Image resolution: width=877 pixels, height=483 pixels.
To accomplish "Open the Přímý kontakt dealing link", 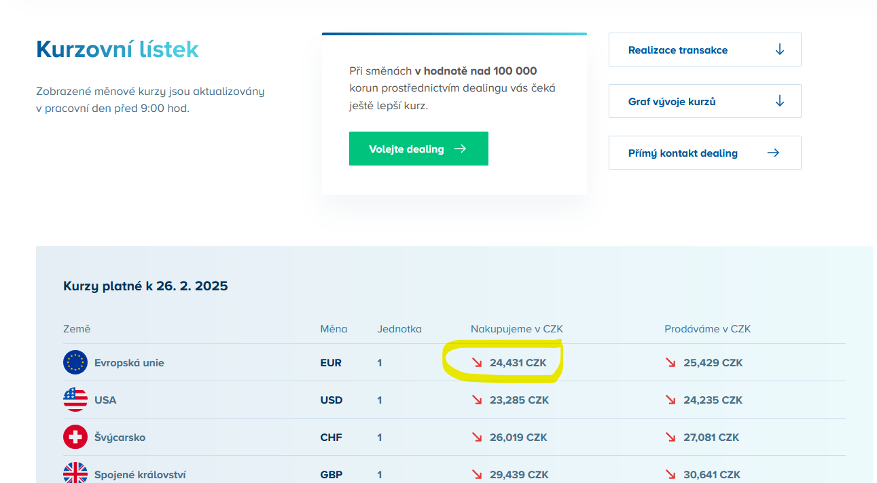I will click(x=683, y=153).
